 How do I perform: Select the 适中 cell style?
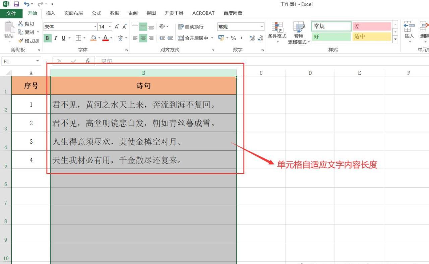click(x=372, y=37)
